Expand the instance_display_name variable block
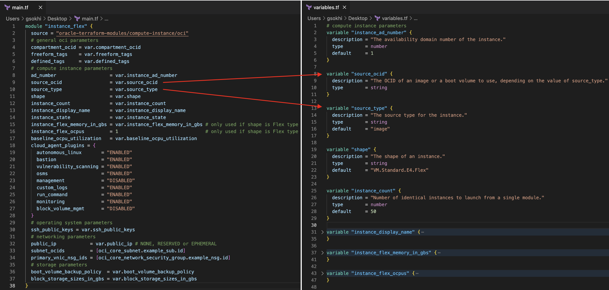609x290 pixels. [x=322, y=232]
